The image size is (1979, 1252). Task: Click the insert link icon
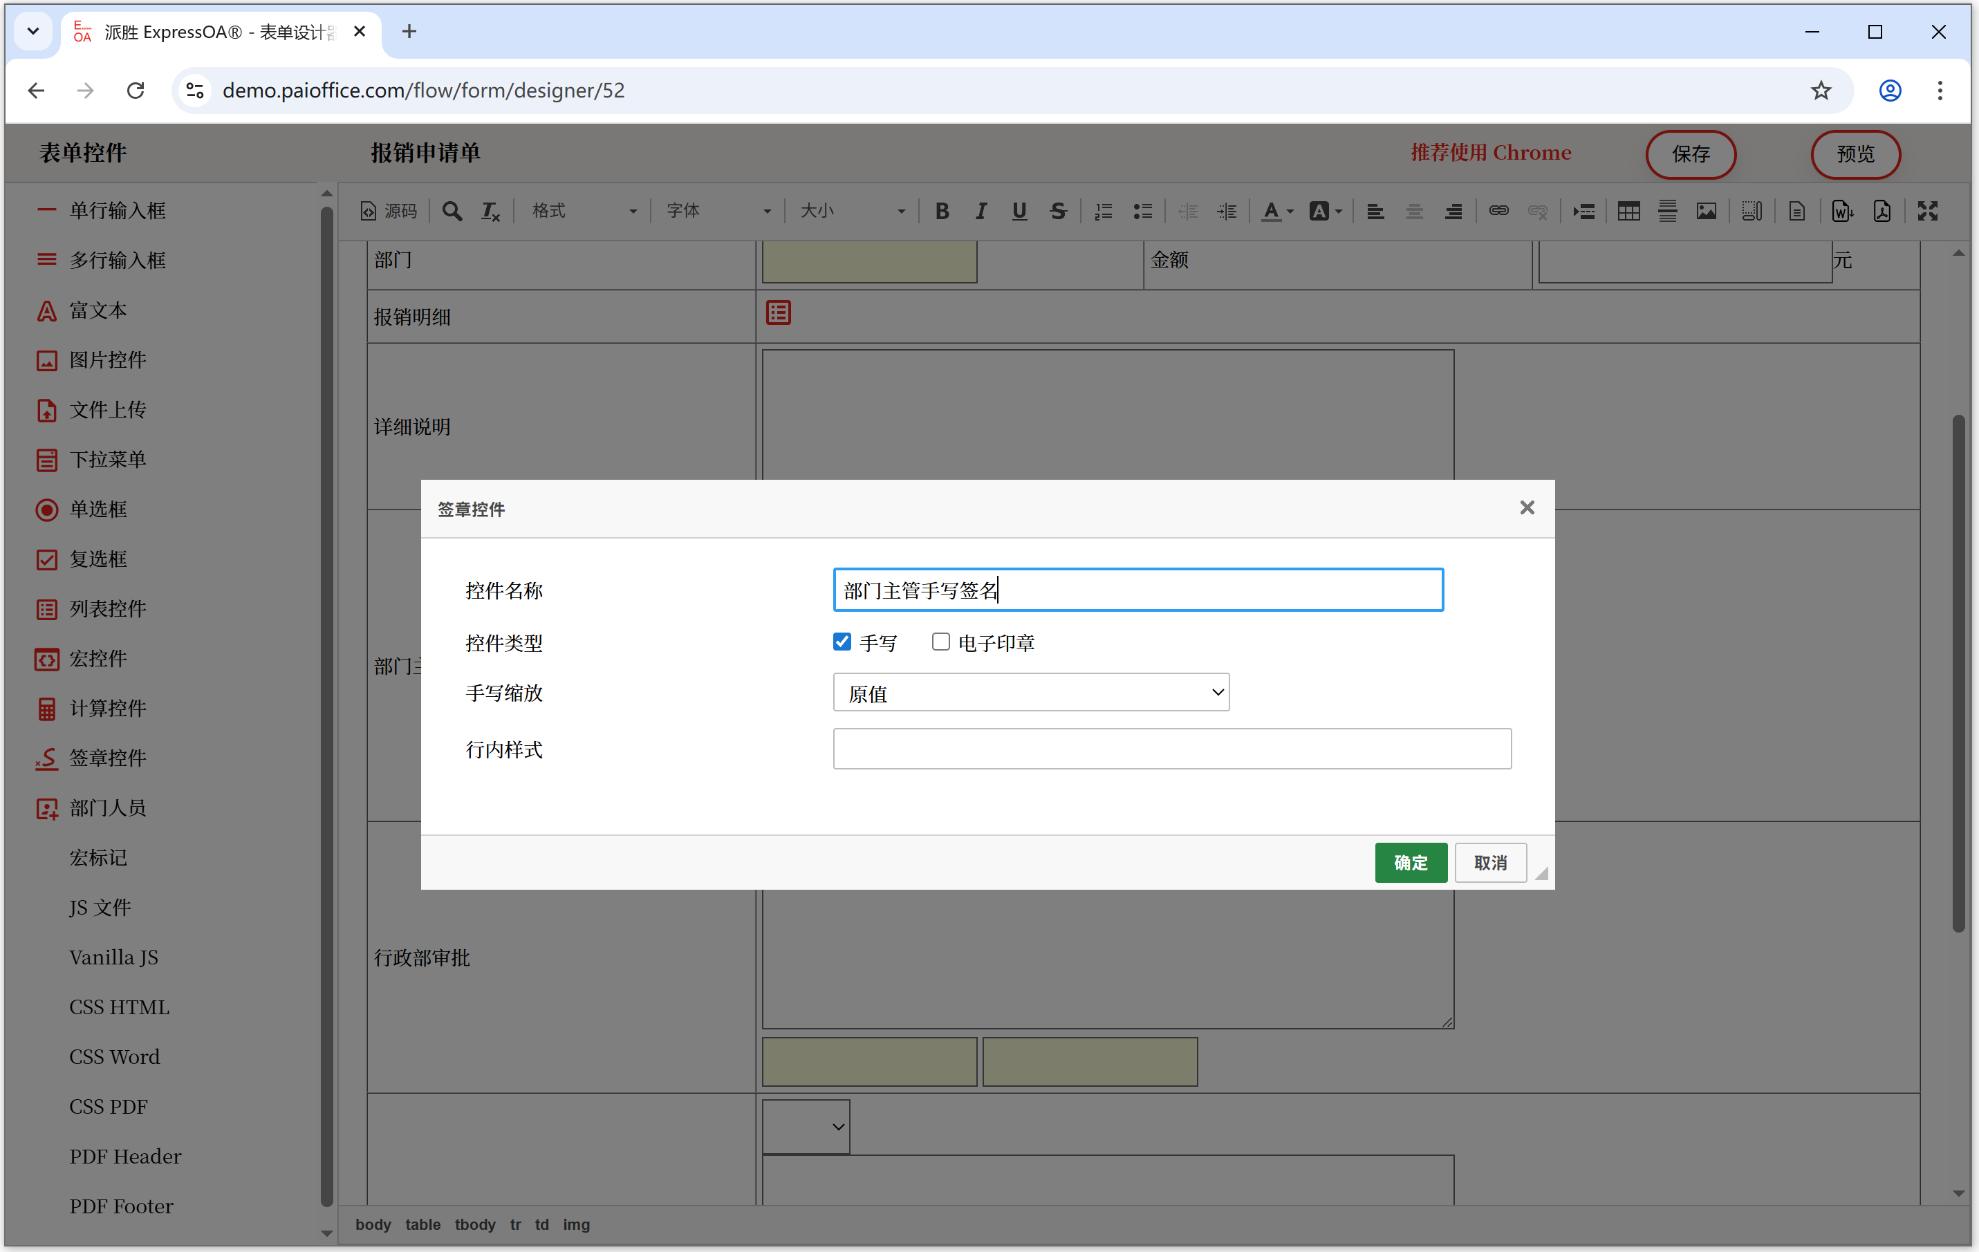pyautogui.click(x=1498, y=211)
